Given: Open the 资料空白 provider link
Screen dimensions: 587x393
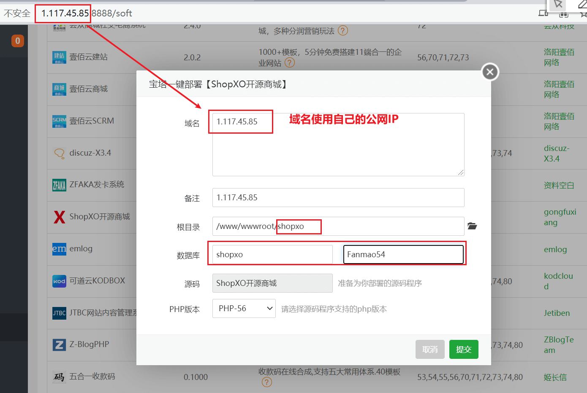Looking at the screenshot, I should coord(559,186).
